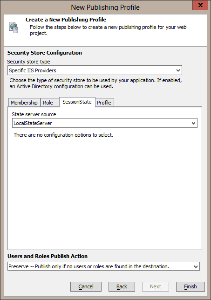
Task: Open the Security store type dropdown
Action: click(x=95, y=70)
